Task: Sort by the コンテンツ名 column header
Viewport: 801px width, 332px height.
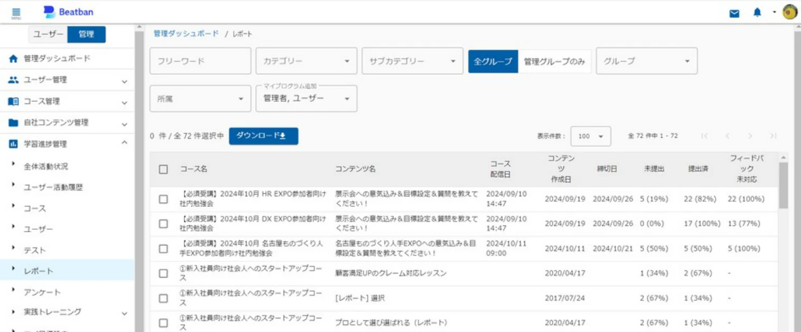Action: tap(355, 169)
